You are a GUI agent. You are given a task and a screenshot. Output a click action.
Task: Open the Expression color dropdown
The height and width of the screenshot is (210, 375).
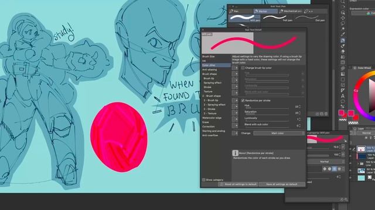tap(363, 13)
